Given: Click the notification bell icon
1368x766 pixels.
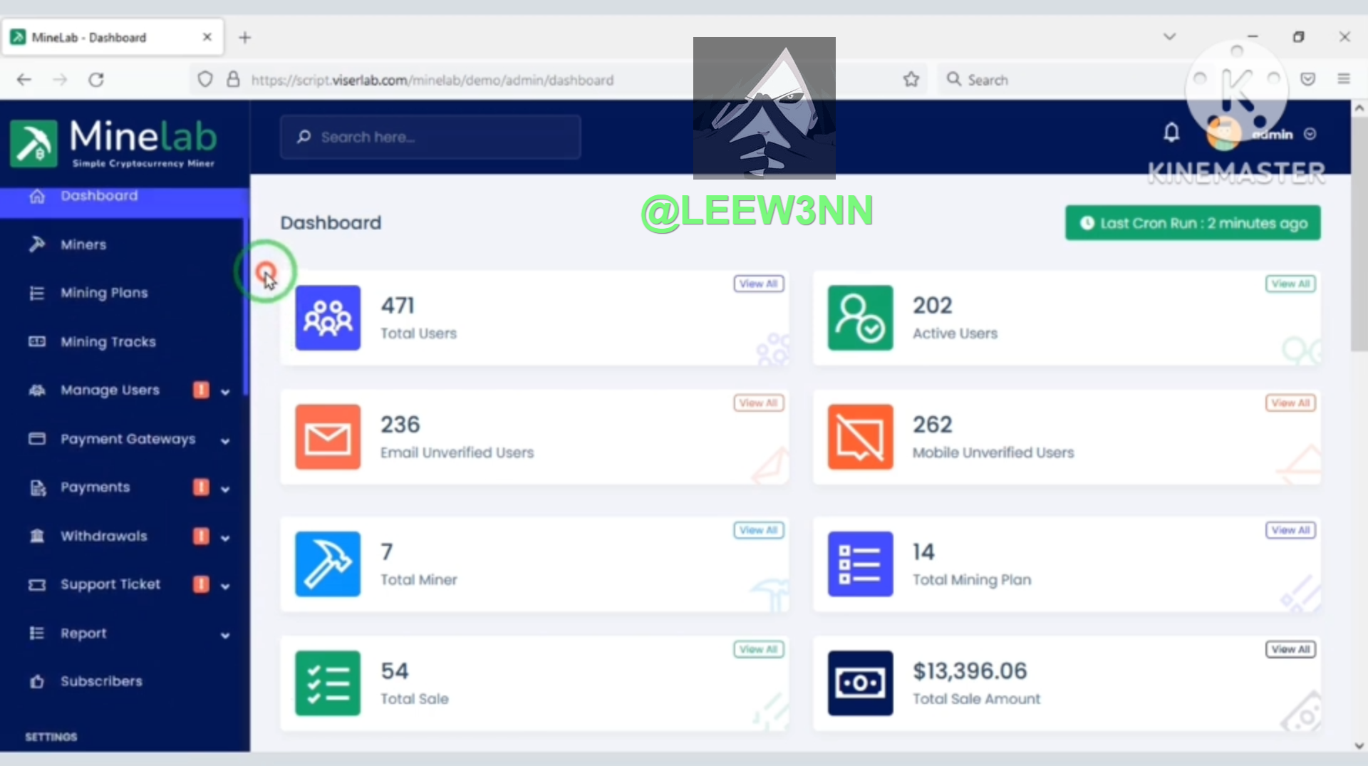Looking at the screenshot, I should point(1171,133).
